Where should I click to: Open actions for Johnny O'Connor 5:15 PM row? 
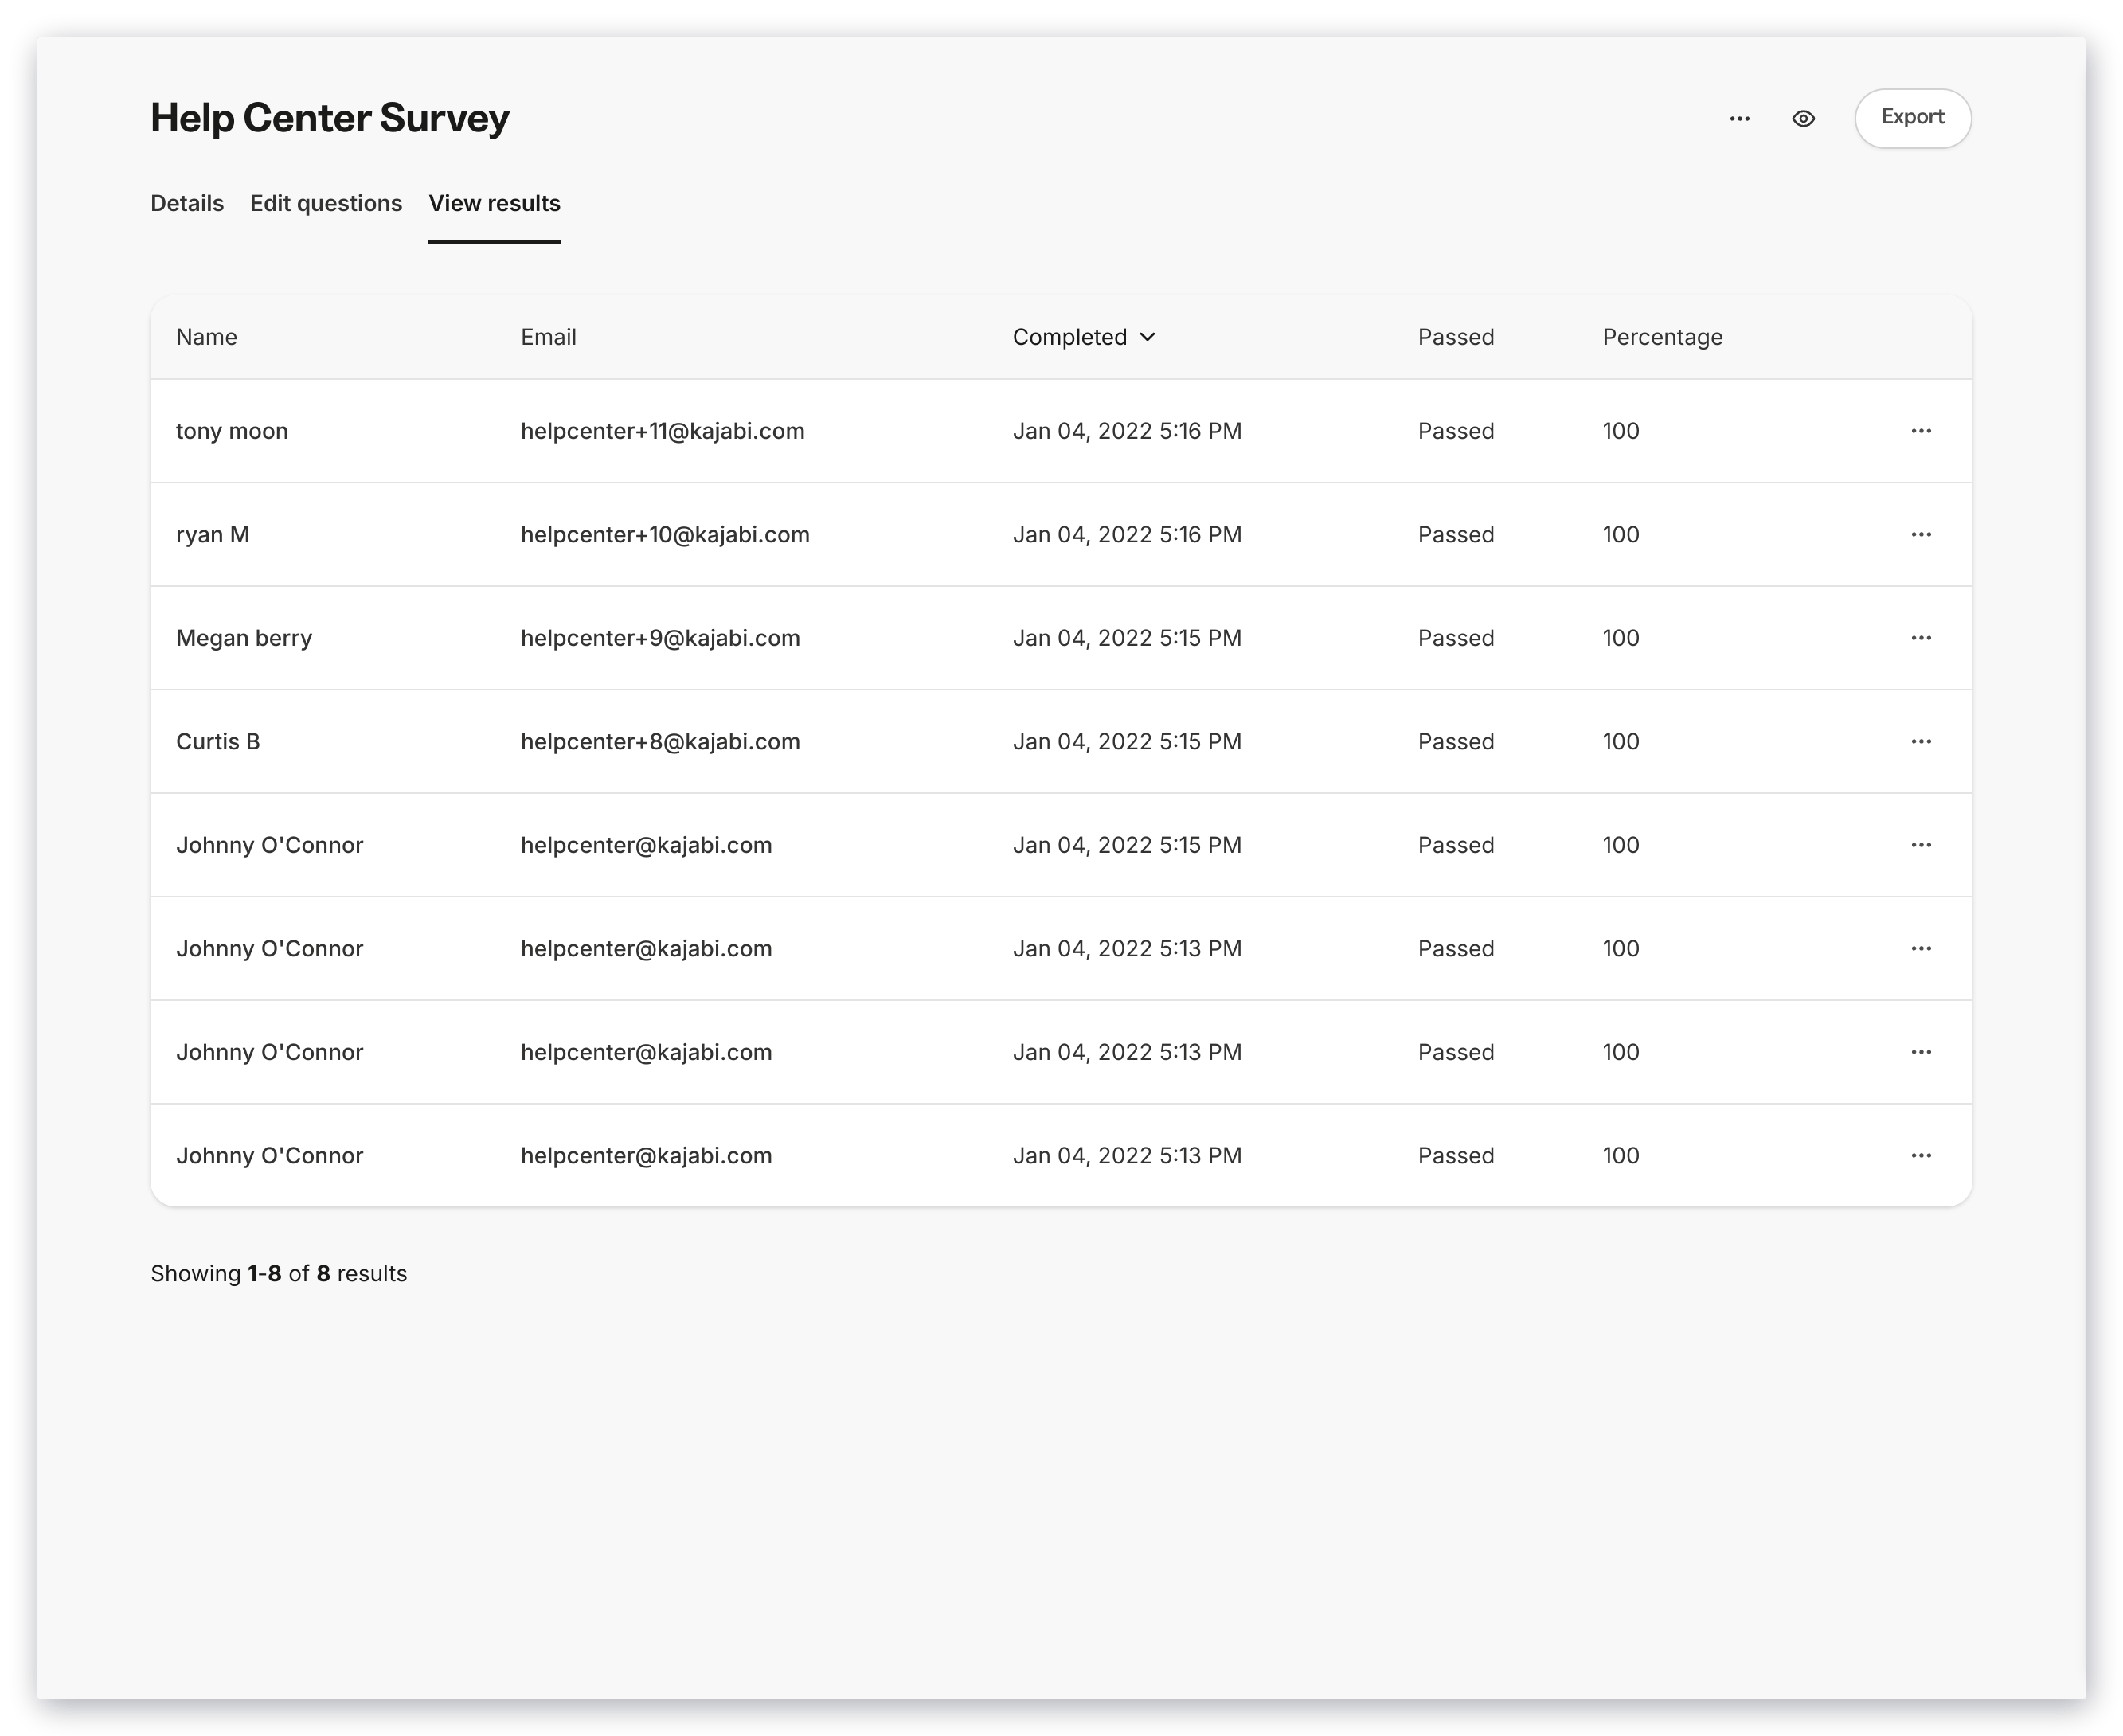click(1920, 845)
